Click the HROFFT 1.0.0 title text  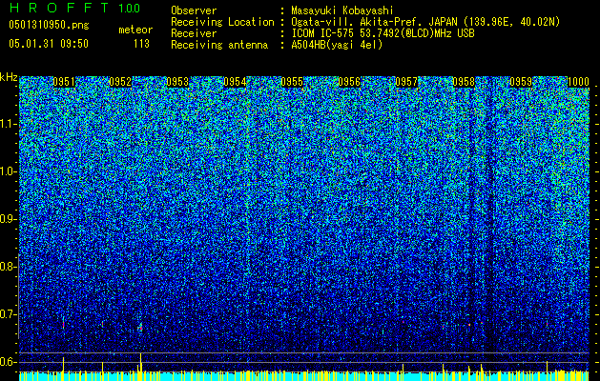tap(74, 8)
